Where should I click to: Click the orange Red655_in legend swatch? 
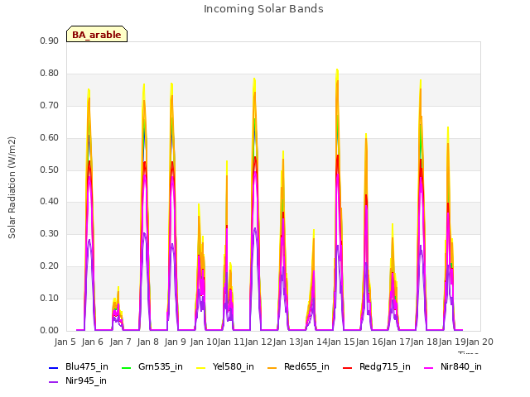coord(272,367)
